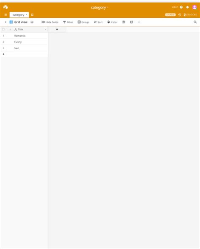Open the Hide fields menu
Image resolution: width=200 pixels, height=249 pixels.
(50, 22)
